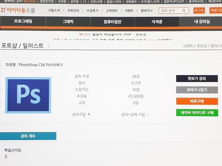
Task: Open the 인문/교양 top category
Action: 97,2
